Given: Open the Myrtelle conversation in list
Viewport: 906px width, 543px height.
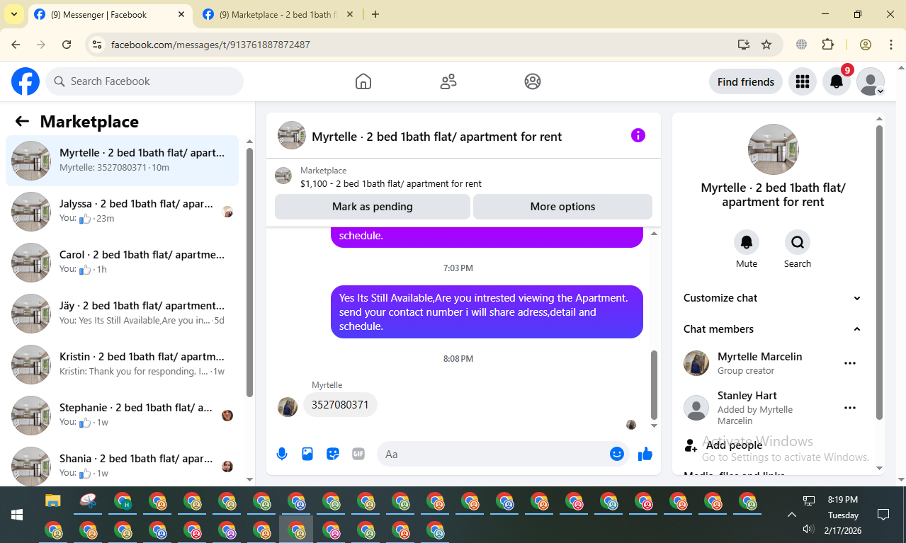Looking at the screenshot, I should [123, 161].
